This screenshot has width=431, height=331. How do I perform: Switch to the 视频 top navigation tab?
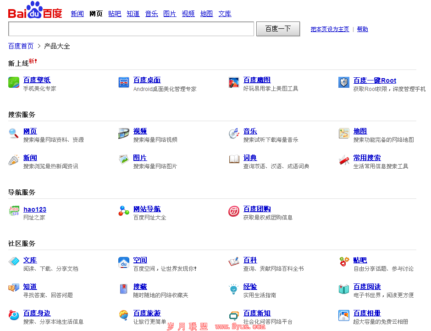188,14
